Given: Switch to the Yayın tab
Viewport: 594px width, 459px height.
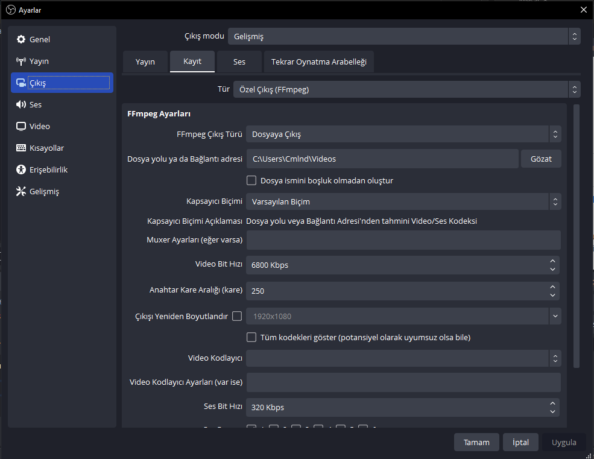Looking at the screenshot, I should tap(145, 62).
